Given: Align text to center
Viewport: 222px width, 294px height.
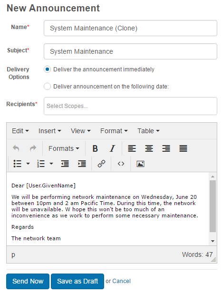Looking at the screenshot, I should click(149, 148).
